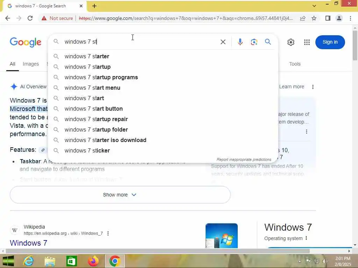Bookmark this page with the star icon
This screenshot has height=268, width=358.
click(314, 18)
